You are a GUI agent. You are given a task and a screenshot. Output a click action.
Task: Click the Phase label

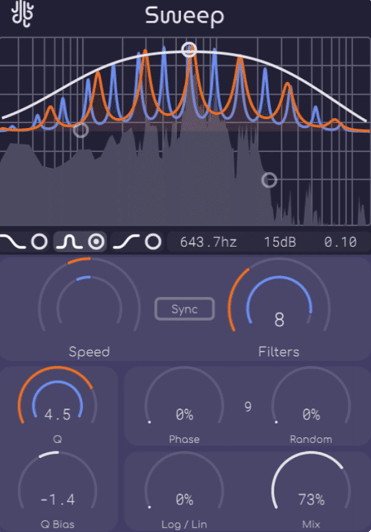coord(184,439)
